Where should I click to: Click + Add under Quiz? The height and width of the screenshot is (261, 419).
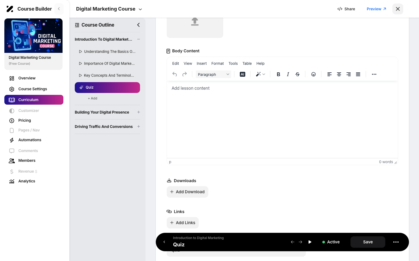93,98
